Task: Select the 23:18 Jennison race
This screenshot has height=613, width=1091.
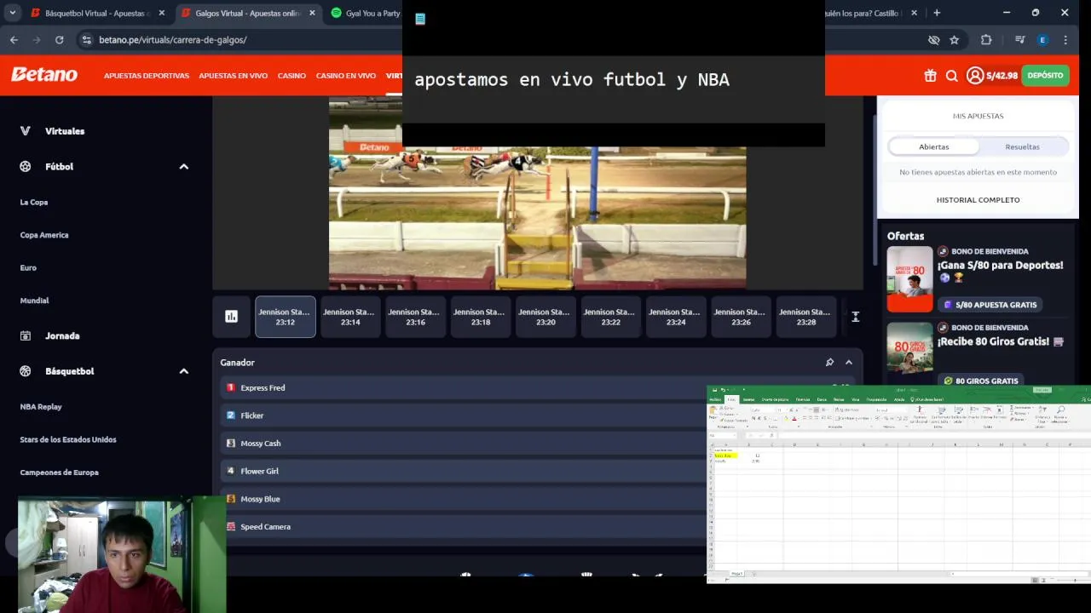Action: pos(480,317)
